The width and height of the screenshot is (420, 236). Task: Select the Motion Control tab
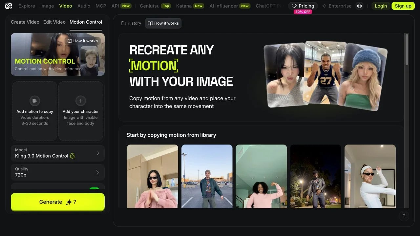[x=86, y=22]
